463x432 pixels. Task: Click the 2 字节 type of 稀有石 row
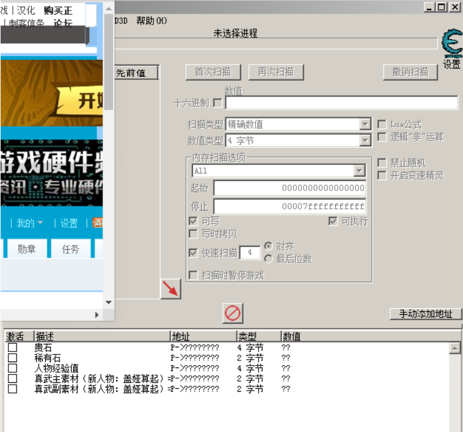tap(250, 358)
